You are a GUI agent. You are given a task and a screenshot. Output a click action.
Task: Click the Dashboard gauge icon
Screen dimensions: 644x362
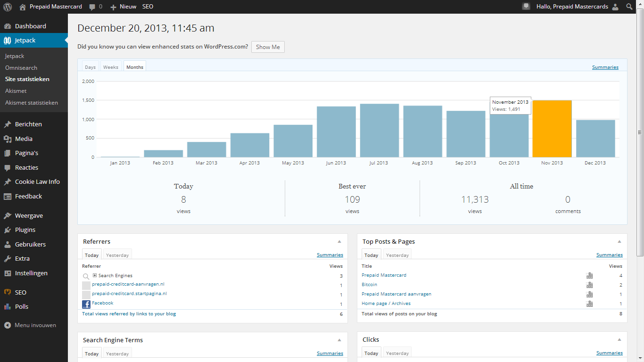(x=8, y=26)
